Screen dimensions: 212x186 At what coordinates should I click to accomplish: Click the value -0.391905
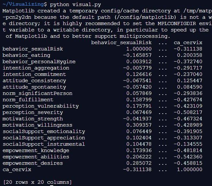point(188,131)
